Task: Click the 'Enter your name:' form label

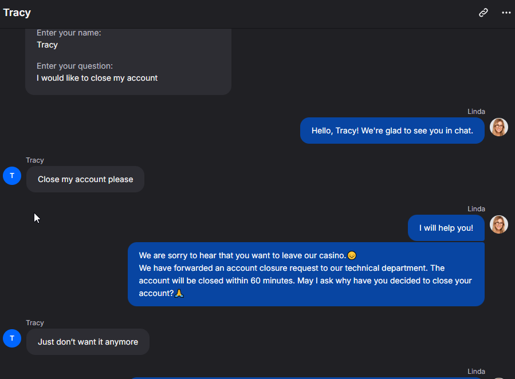Action: [69, 33]
